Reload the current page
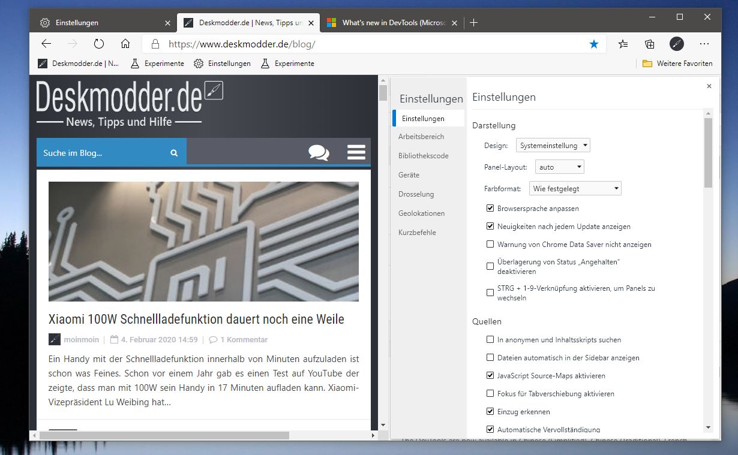This screenshot has height=455, width=738. coord(99,44)
